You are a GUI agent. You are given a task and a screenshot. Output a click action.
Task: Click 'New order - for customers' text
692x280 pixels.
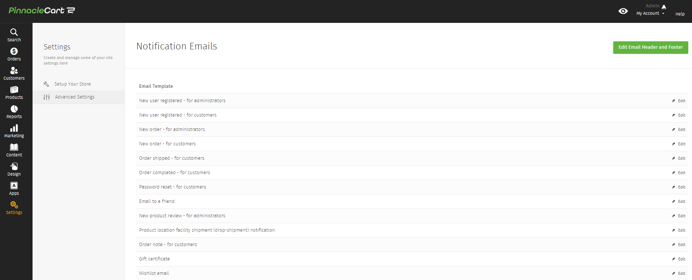click(168, 144)
